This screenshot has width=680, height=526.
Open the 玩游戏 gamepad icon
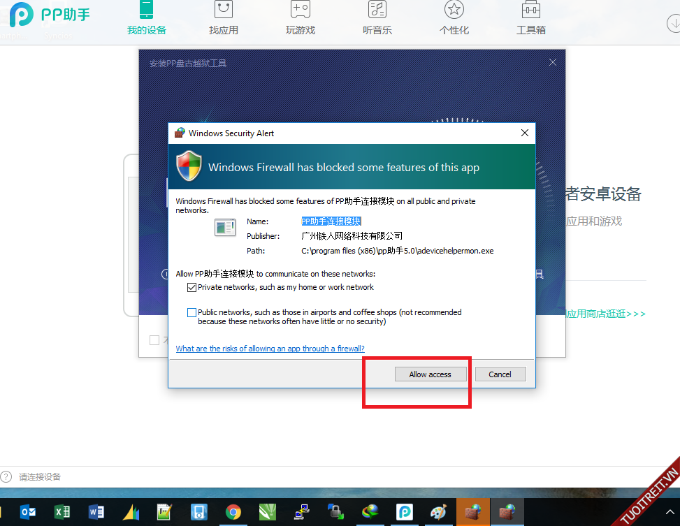point(301,10)
